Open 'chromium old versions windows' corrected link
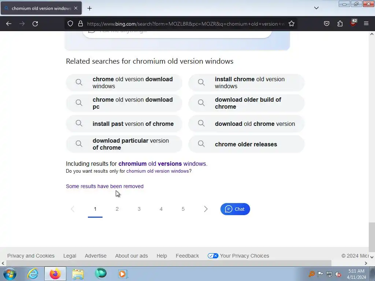 click(x=162, y=164)
